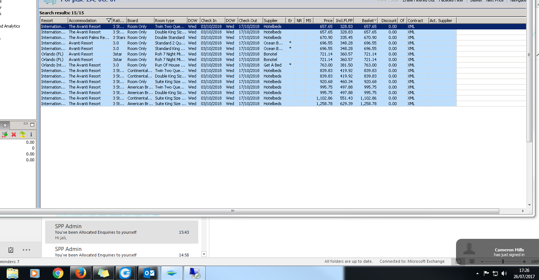539x280 pixels.
Task: Maximize the basket side panel
Action: coord(32,125)
